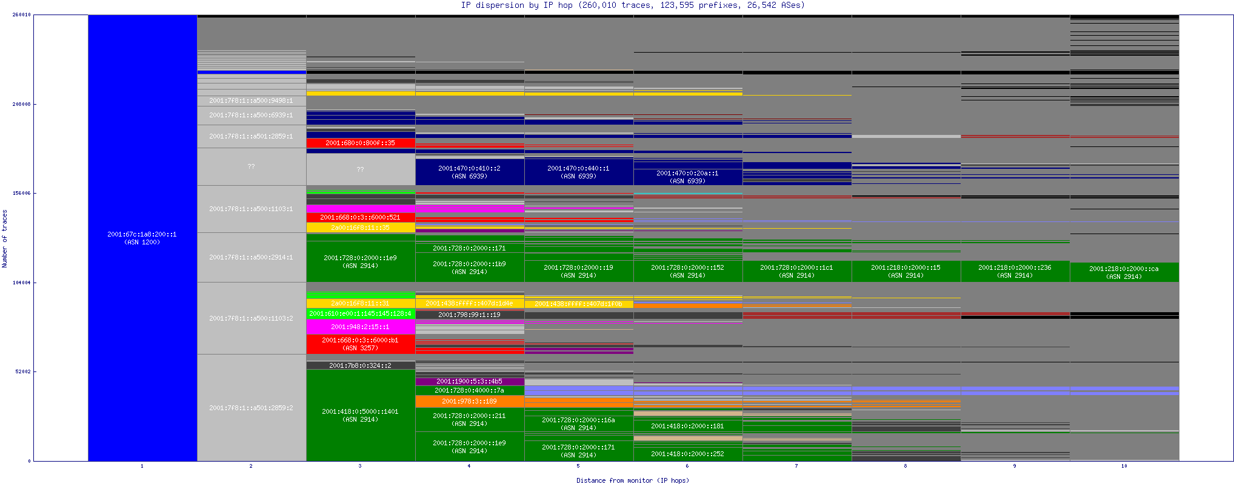Select the 2001:7f8:1::a500:2914:1 block

click(252, 258)
